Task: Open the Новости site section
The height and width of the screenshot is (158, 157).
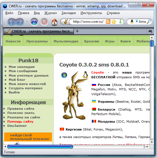Action: point(13,41)
